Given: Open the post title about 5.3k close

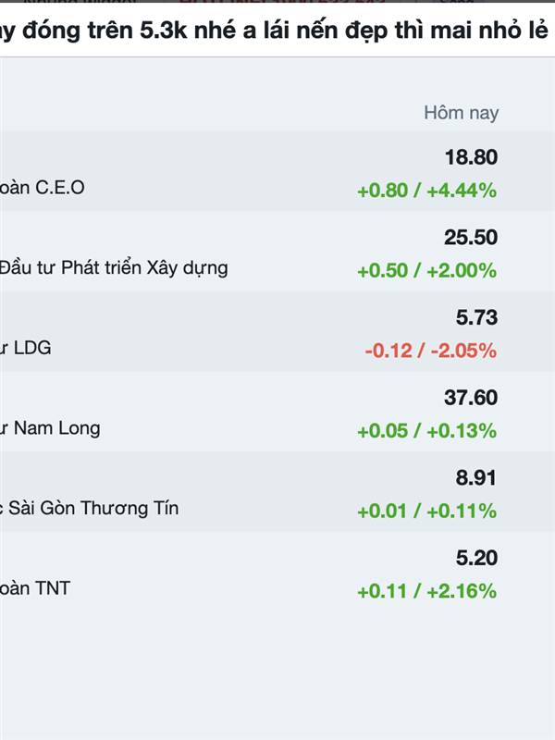Looking at the screenshot, I should (x=274, y=31).
